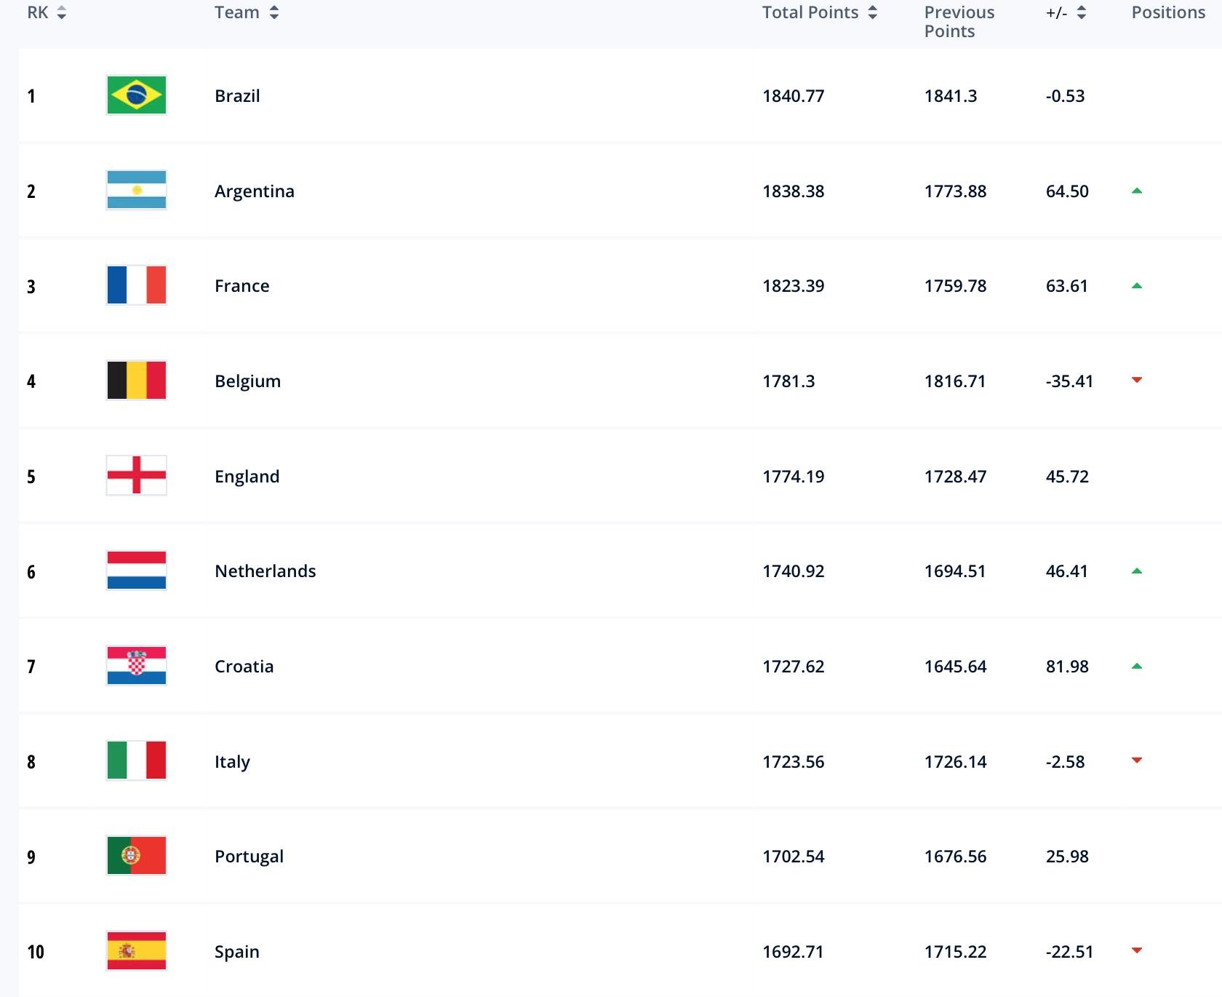This screenshot has width=1222, height=997.
Task: Click the Spain flag icon
Action: click(136, 951)
